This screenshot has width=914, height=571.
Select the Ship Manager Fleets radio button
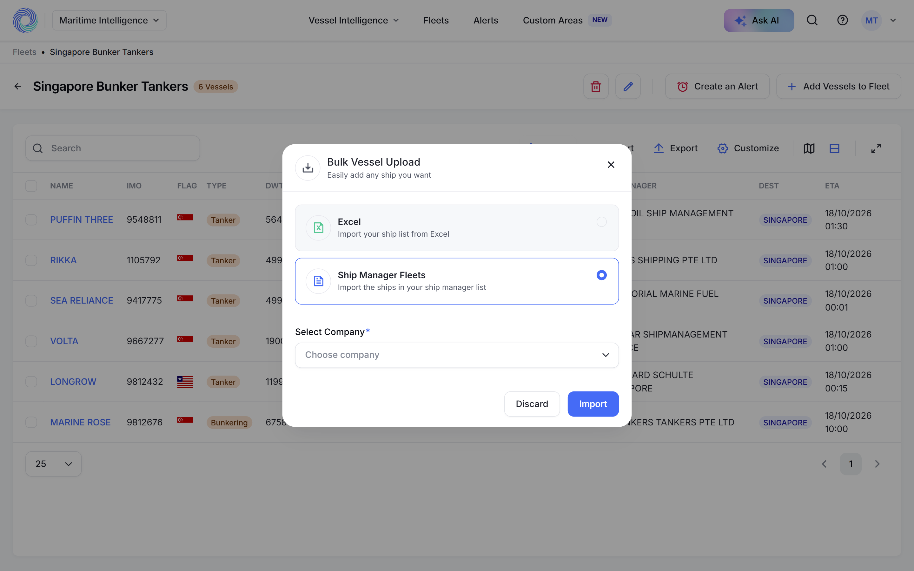[602, 275]
